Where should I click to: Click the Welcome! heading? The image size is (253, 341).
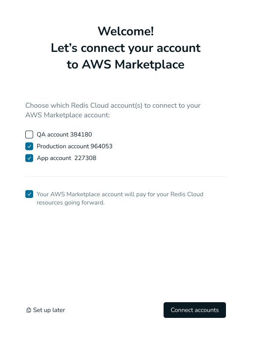(x=126, y=31)
